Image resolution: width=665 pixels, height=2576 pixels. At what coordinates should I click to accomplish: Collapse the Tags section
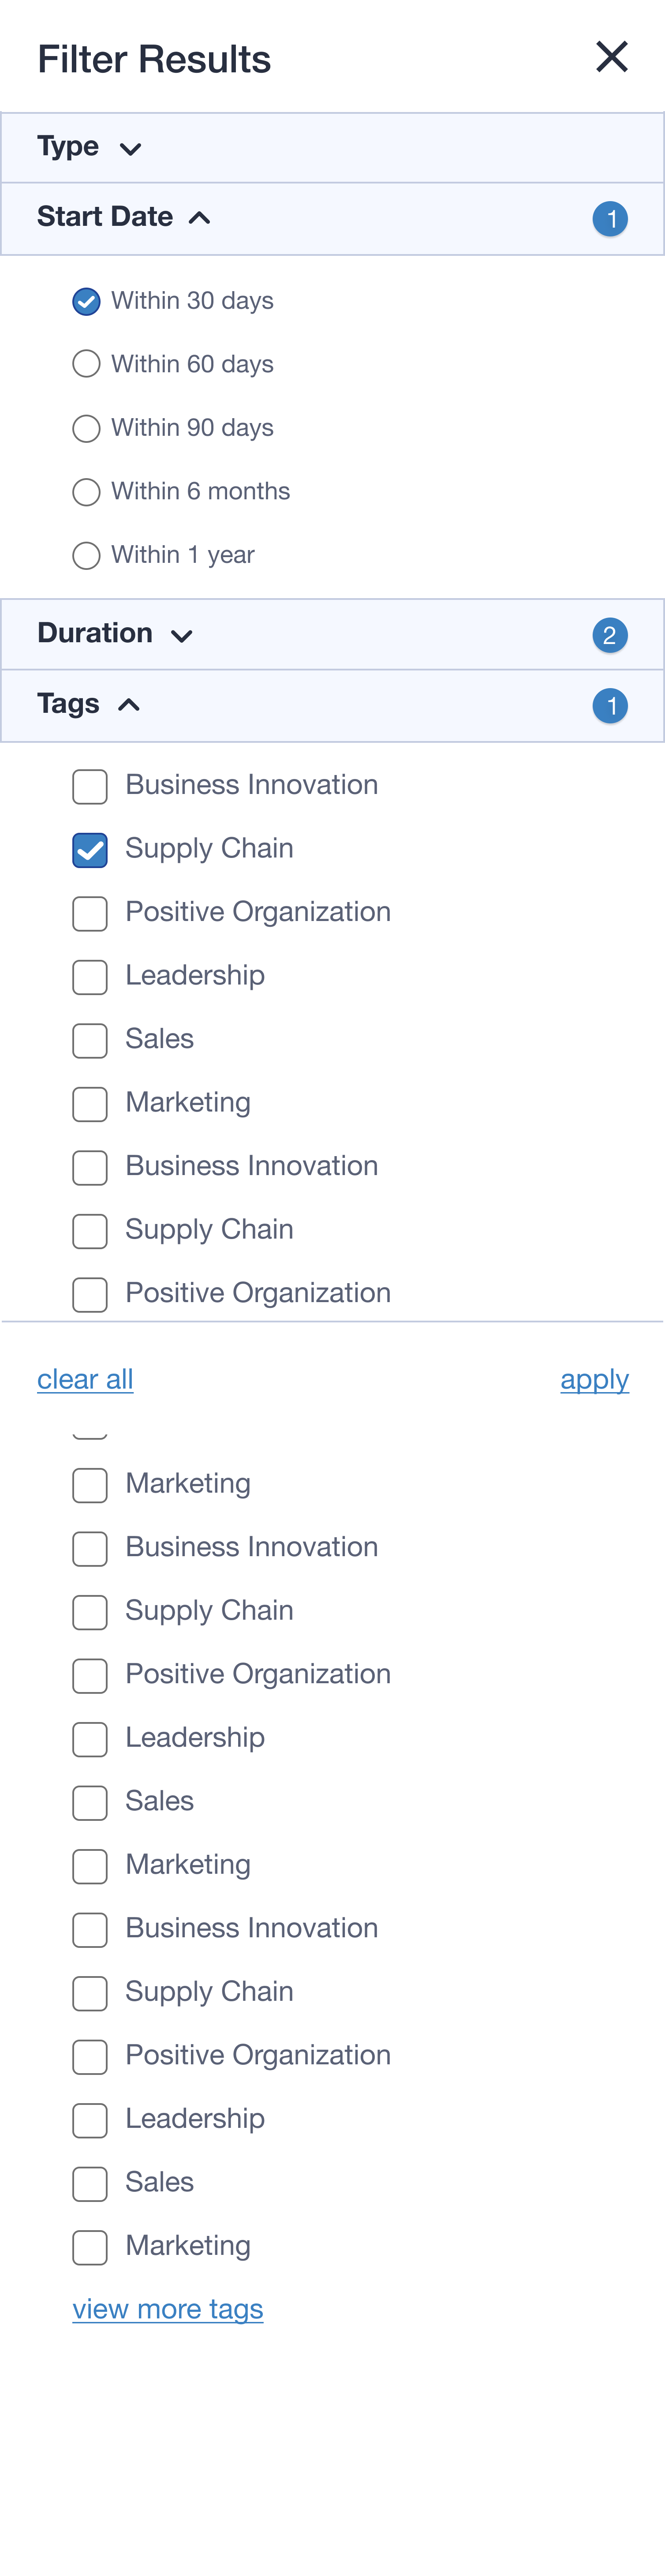click(x=332, y=705)
